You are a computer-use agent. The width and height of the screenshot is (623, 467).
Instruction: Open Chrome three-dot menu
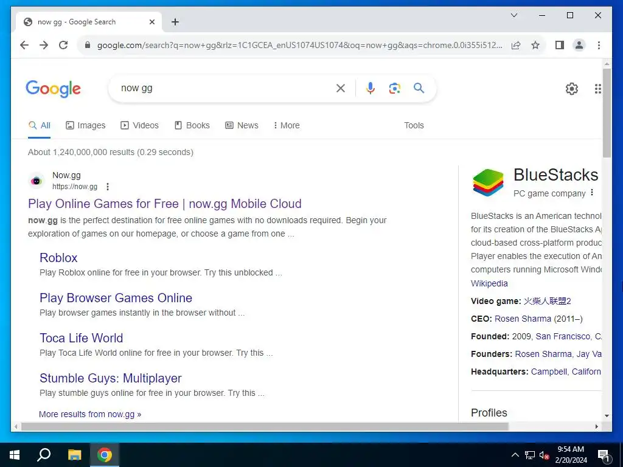(x=599, y=45)
